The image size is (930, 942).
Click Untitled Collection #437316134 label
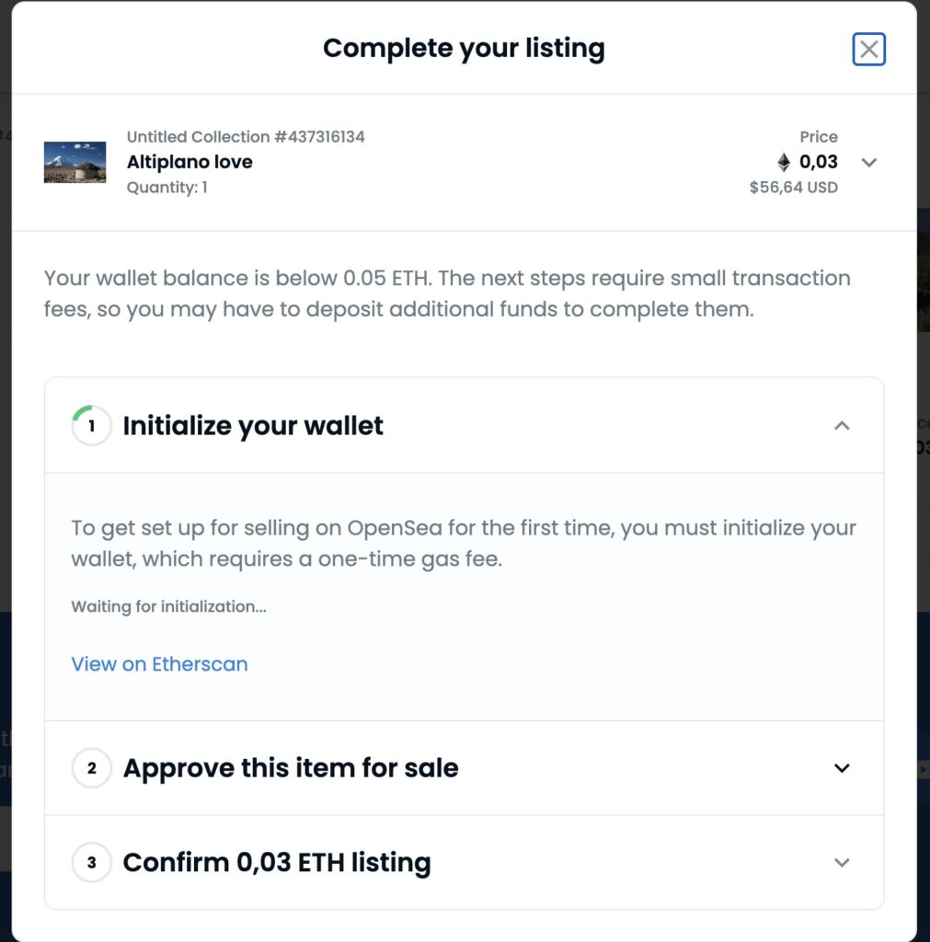(x=246, y=137)
